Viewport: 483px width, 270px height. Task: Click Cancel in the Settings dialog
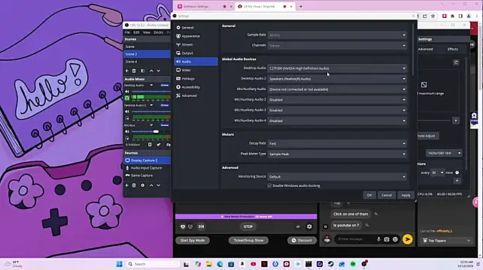click(387, 195)
